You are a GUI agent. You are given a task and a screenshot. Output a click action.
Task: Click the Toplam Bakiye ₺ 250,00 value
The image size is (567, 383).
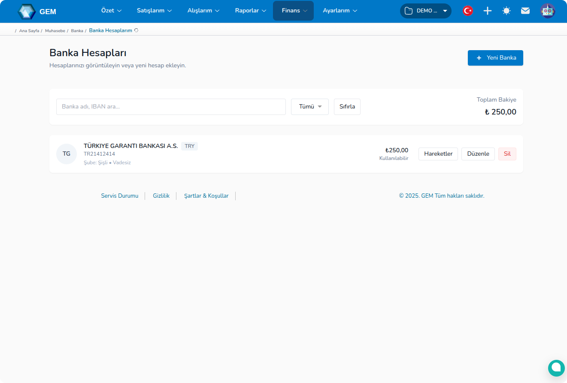pos(500,112)
